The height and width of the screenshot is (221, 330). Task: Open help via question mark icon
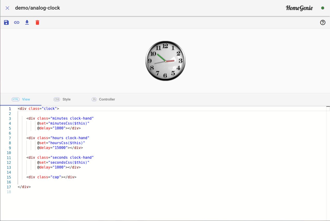coord(323,23)
